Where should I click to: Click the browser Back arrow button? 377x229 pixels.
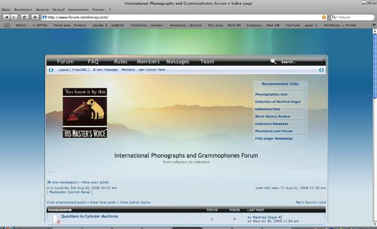tap(6, 17)
